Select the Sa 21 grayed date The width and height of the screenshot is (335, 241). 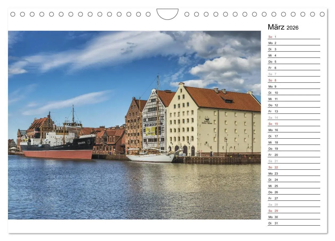(x=273, y=161)
